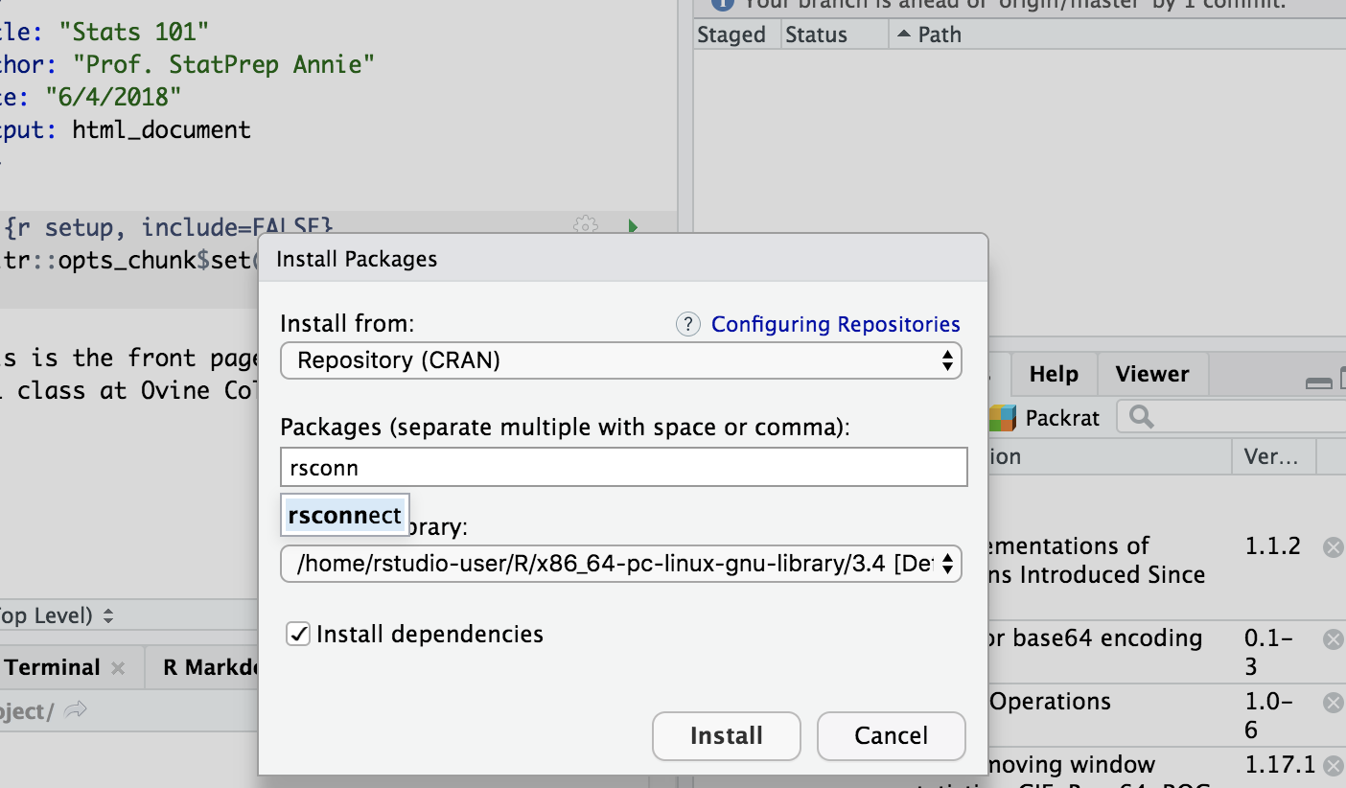This screenshot has width=1346, height=788.
Task: Remove the package with version 1.1.2
Action: [x=1333, y=546]
